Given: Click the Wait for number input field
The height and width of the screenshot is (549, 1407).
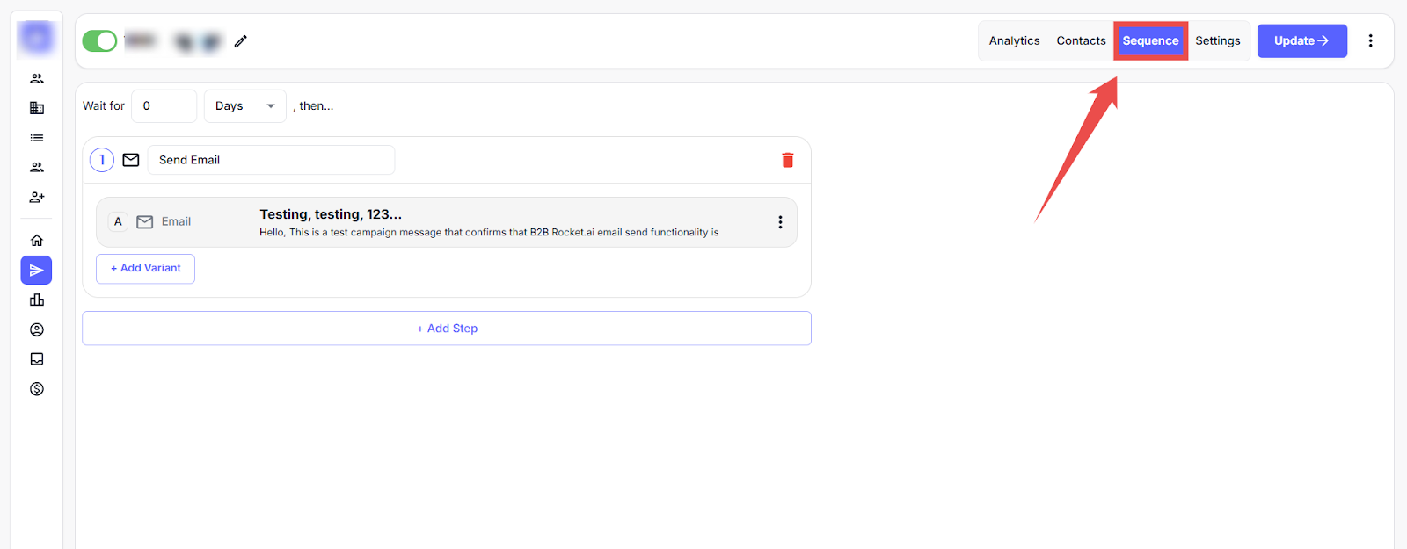Looking at the screenshot, I should (164, 106).
